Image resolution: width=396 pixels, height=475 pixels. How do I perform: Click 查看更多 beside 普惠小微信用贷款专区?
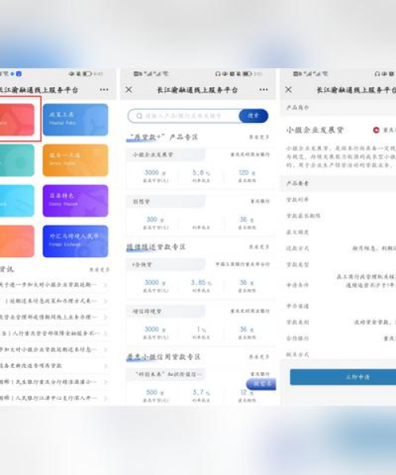coord(259,357)
